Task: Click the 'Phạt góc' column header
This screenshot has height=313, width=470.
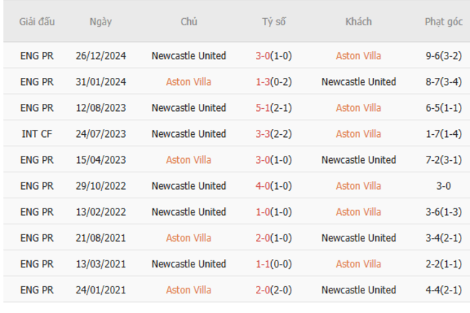Action: [443, 22]
